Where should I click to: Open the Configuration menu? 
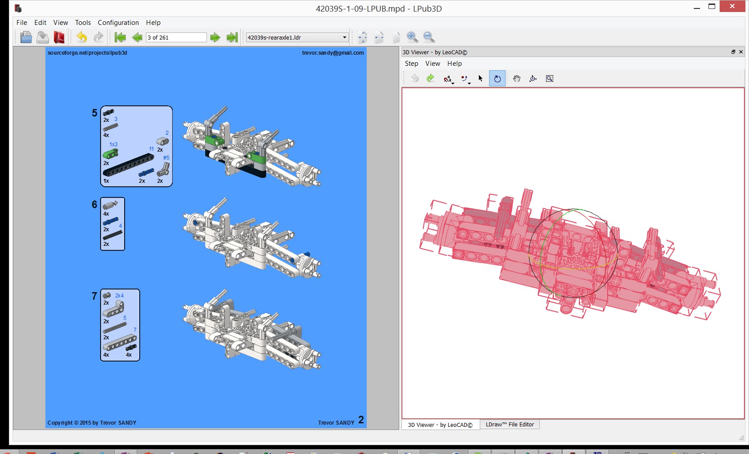[x=118, y=23]
